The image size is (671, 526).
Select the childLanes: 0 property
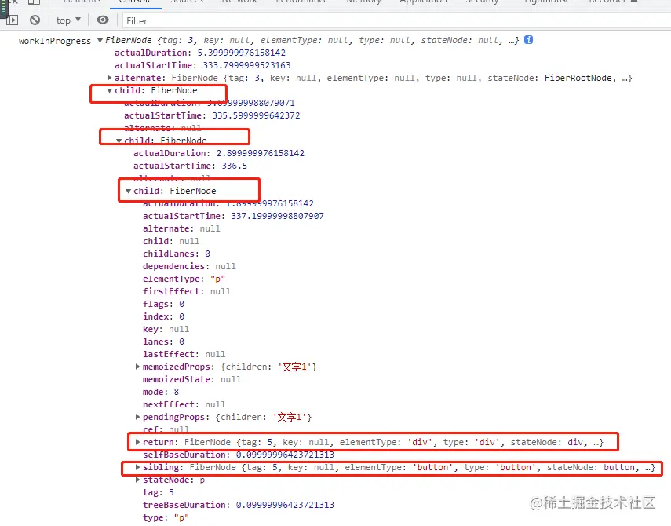tap(177, 254)
